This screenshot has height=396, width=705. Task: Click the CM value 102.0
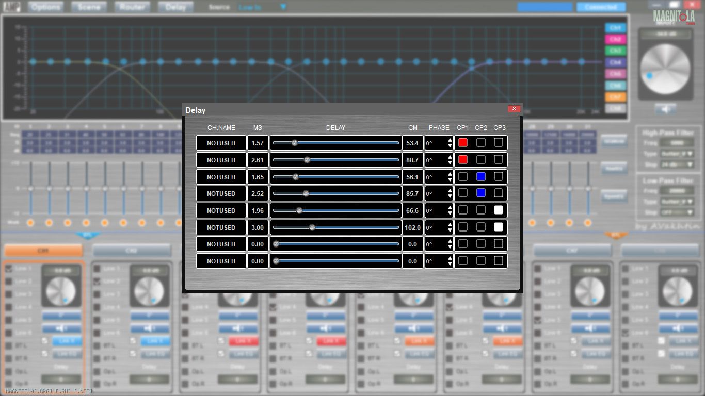coord(412,227)
